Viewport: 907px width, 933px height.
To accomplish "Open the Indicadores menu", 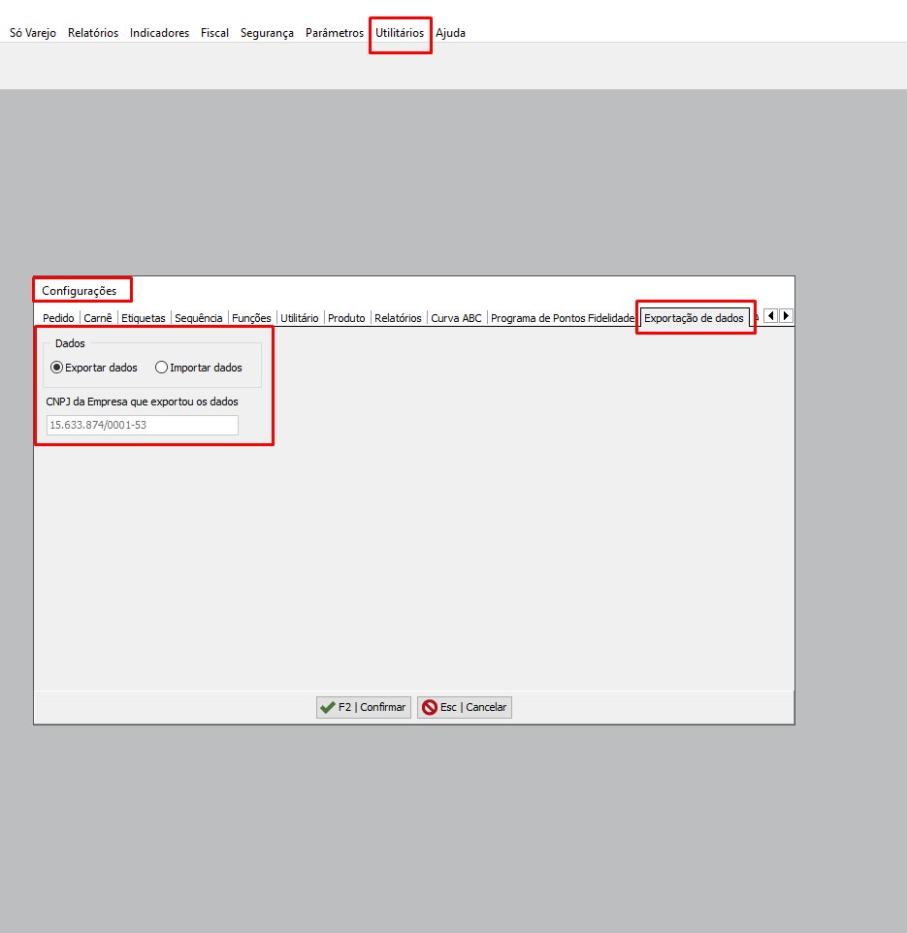I will tap(159, 33).
